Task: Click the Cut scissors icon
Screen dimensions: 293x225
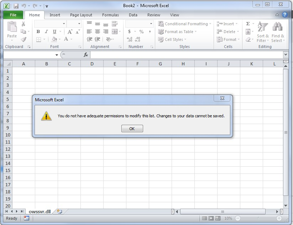Action: 23,24
